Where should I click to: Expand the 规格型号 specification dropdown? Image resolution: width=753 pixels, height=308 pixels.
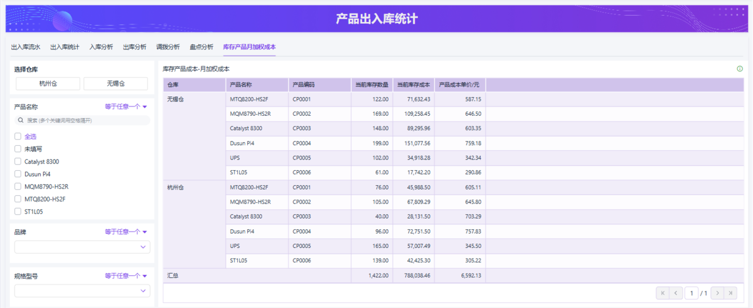point(82,291)
